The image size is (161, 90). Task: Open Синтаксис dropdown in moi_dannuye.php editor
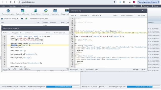click(x=29, y=33)
